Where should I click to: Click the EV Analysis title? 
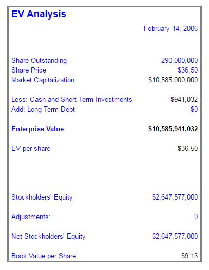click(x=39, y=14)
